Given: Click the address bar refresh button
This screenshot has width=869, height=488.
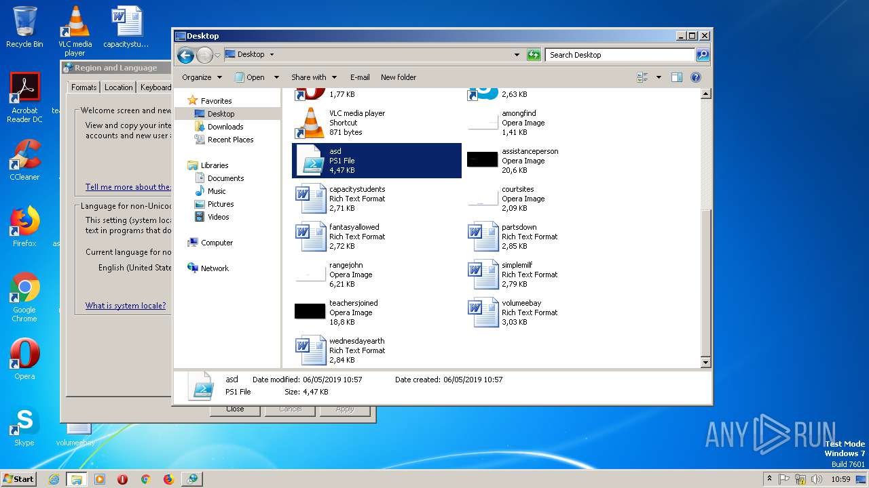Looking at the screenshot, I should tap(534, 55).
